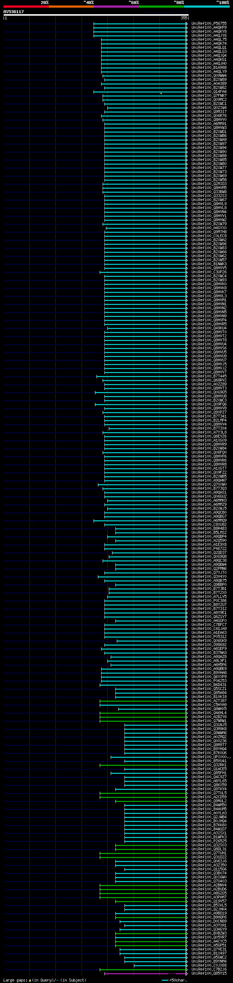The image size is (233, 983).
Task: Open hit UniRef100_Q32RK1
Action: click(209, 765)
